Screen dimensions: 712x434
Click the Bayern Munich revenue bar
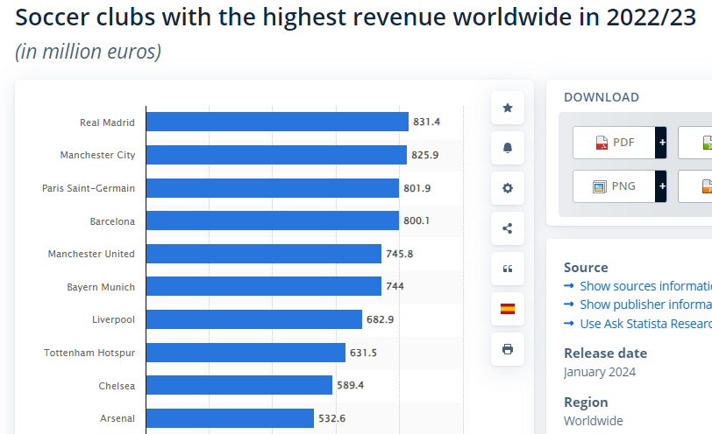pyautogui.click(x=263, y=286)
